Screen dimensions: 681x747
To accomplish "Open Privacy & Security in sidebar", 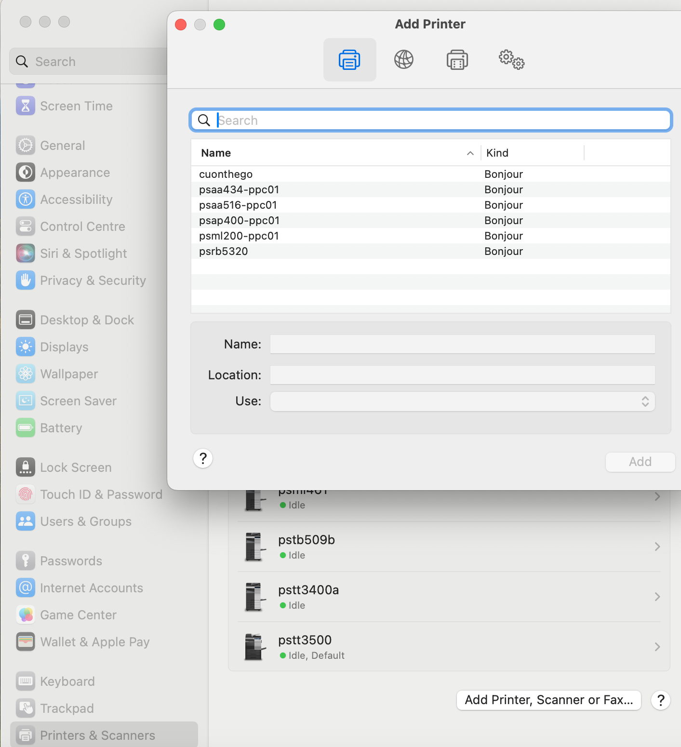I will click(93, 280).
